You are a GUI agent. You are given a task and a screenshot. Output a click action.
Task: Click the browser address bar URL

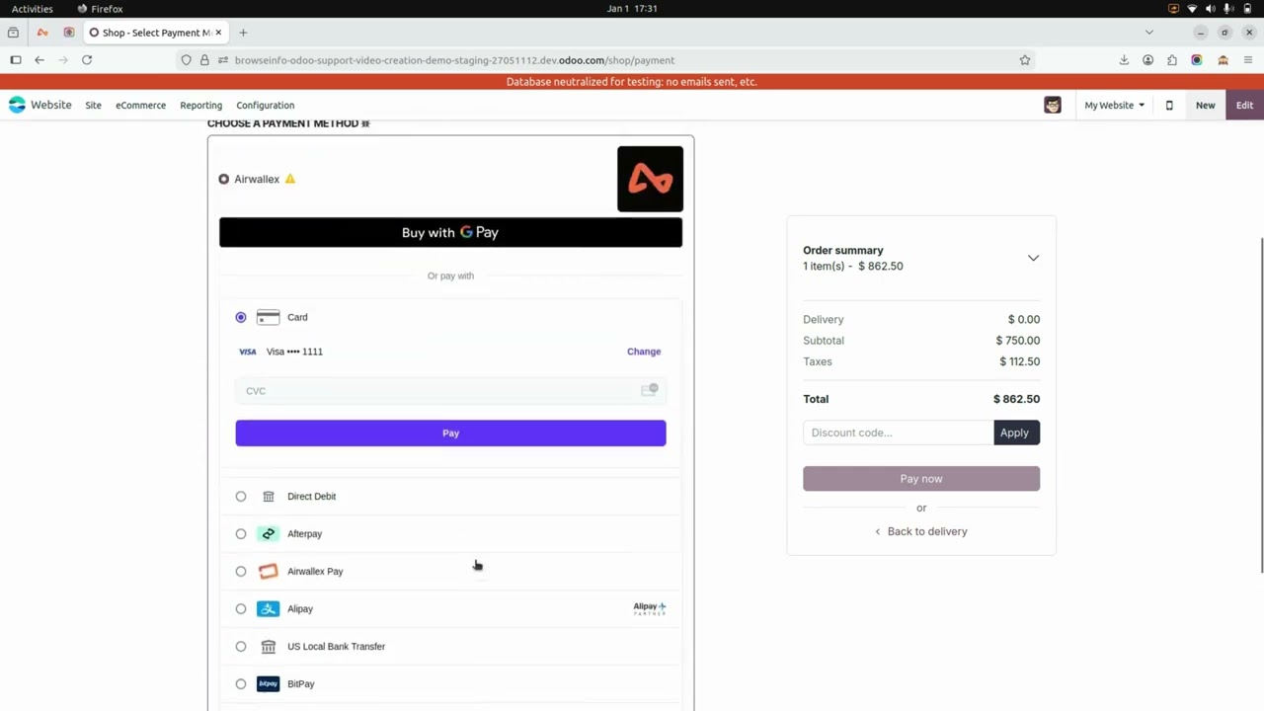[454, 60]
